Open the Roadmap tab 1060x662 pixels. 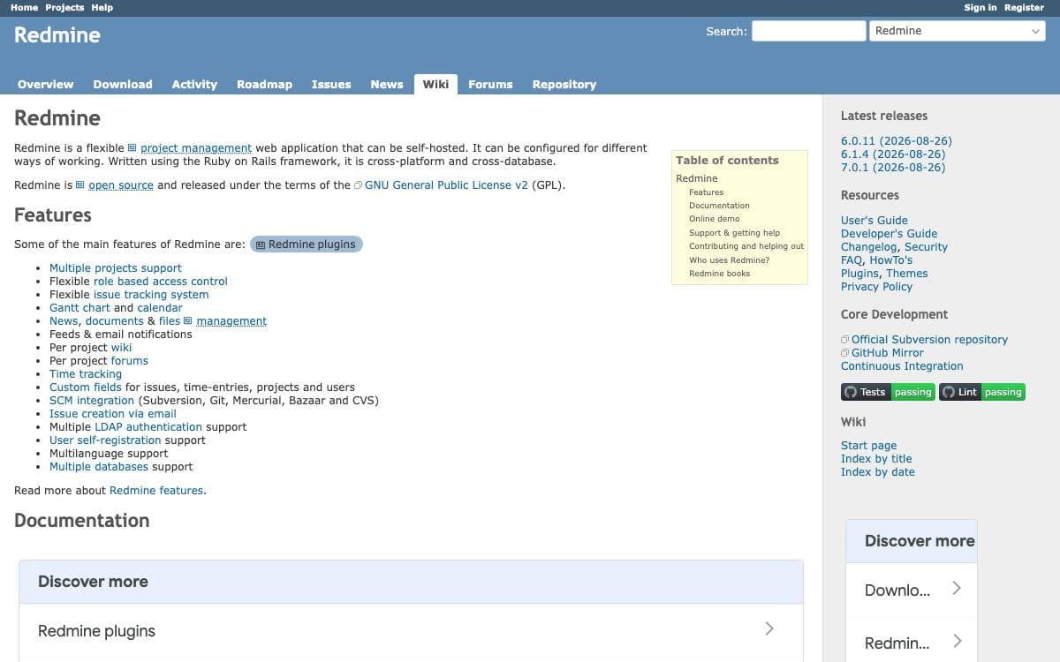[x=264, y=85]
